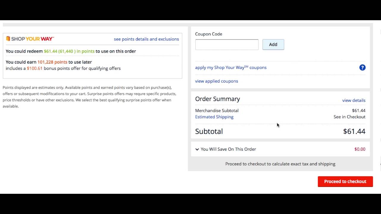This screenshot has height=214, width=381.
Task: Select the orange 101,228 points text
Action: click(x=52, y=62)
